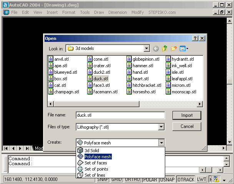The width and height of the screenshot is (234, 184).
Task: Toggle GRID display in status bar
Action: pos(116,179)
